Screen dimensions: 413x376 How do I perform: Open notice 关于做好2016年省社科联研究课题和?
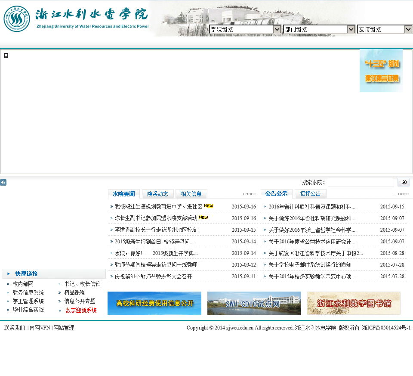tap(311, 218)
